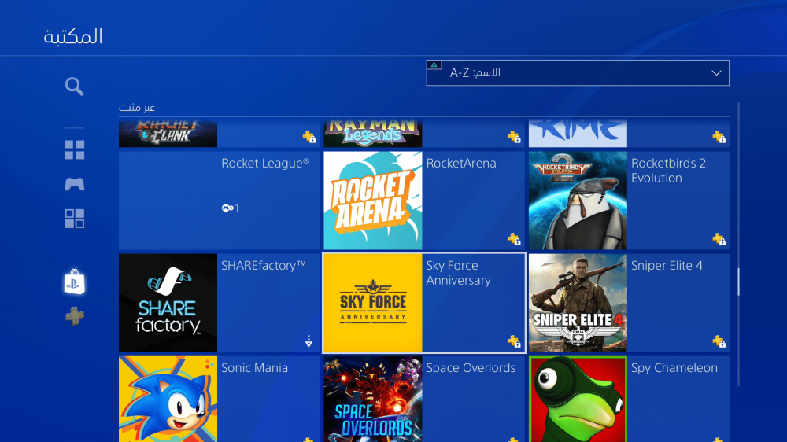This screenshot has width=787, height=442.
Task: Expand sort dropdown chevron arrow
Action: 716,73
